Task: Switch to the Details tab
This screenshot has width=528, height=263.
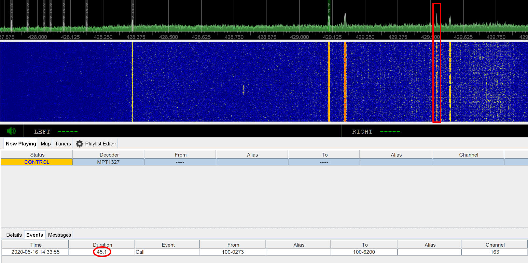Action: pyautogui.click(x=14, y=235)
